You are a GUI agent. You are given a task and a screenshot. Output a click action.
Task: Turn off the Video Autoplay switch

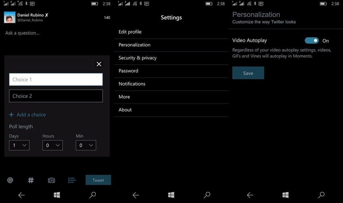click(311, 40)
